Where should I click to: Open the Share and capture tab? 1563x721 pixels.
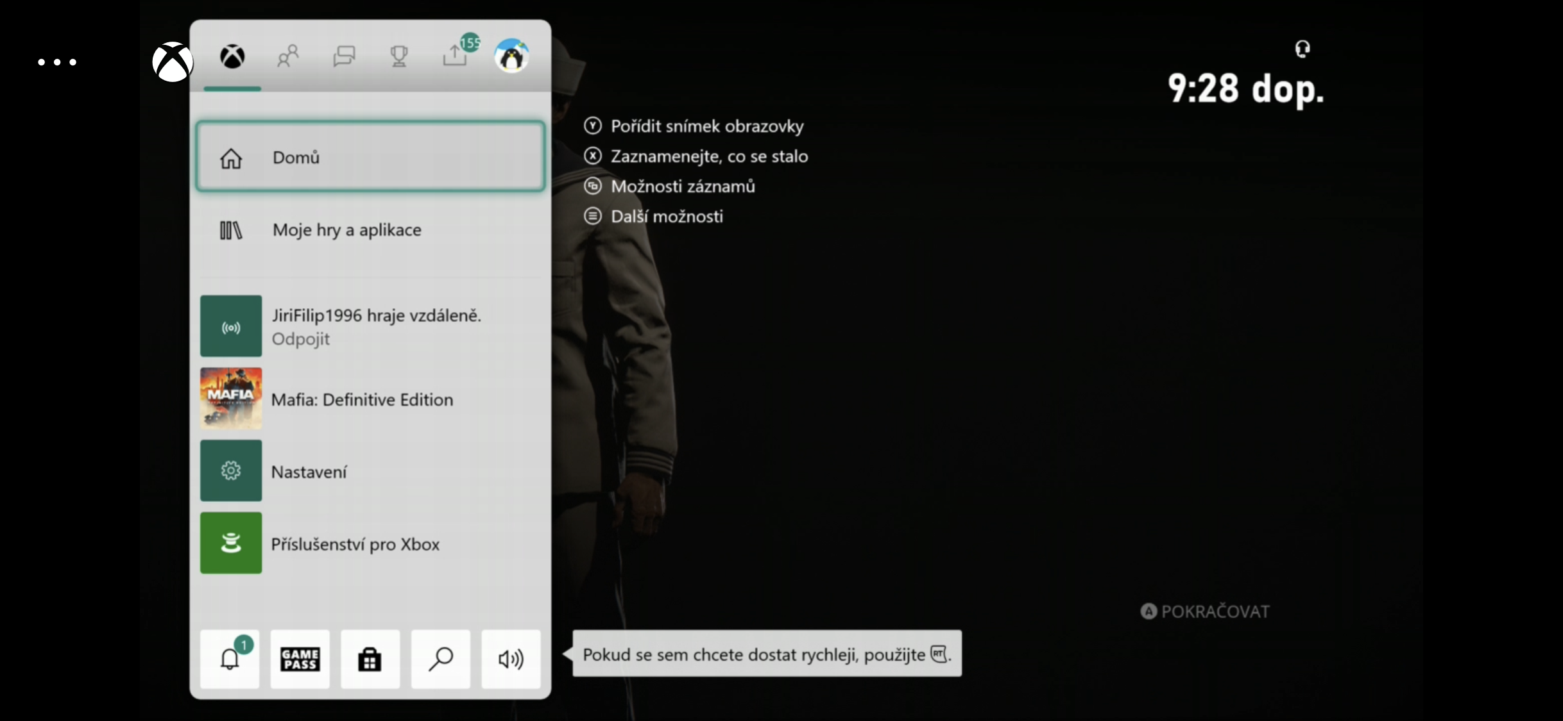pos(456,56)
